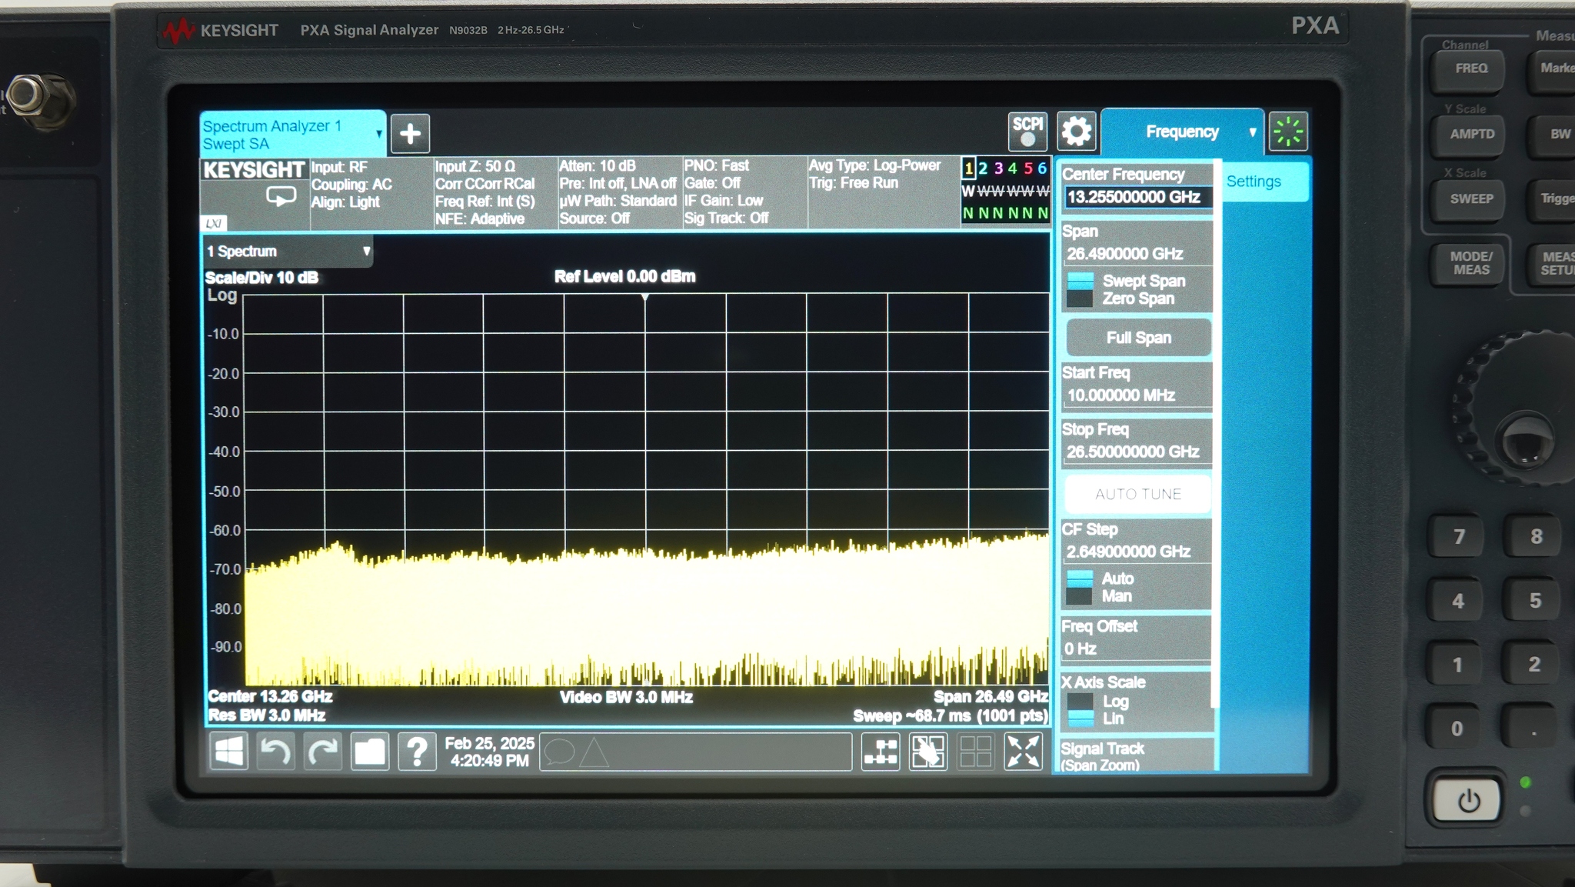
Task: Toggle the touch on/off hand icon
Action: [x=928, y=751]
